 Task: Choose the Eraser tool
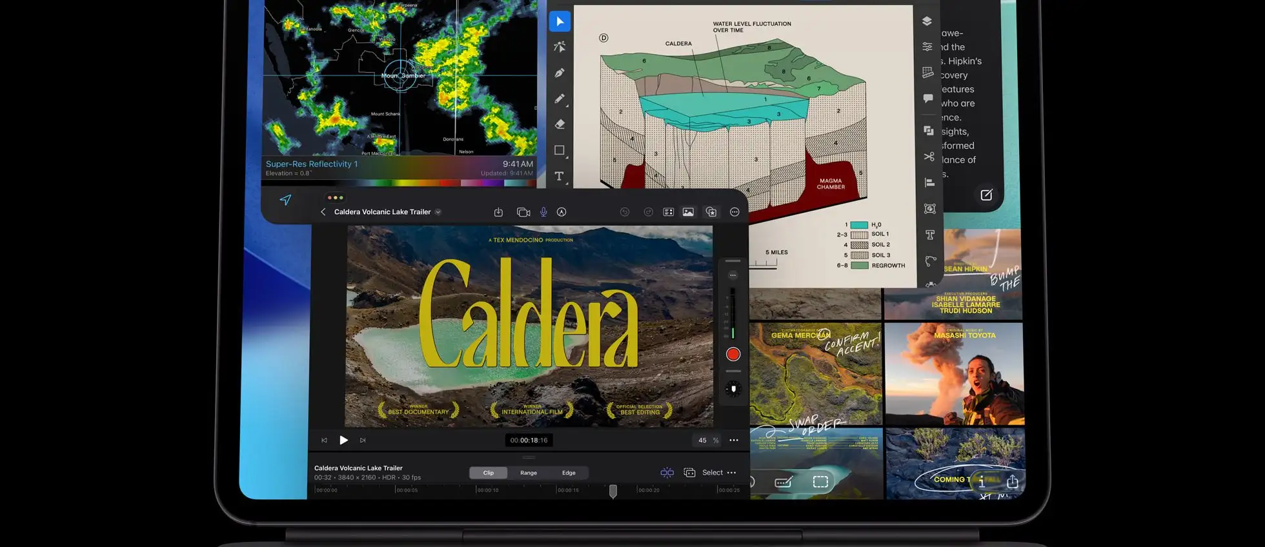pyautogui.click(x=560, y=124)
